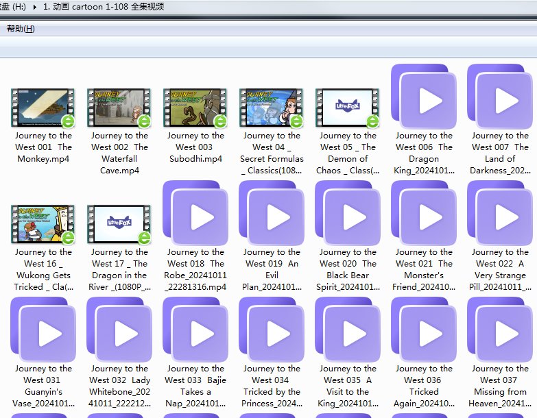Select Journey to the West 003 Subodhi thumbnail
Image resolution: width=537 pixels, height=418 pixels.
click(x=195, y=108)
